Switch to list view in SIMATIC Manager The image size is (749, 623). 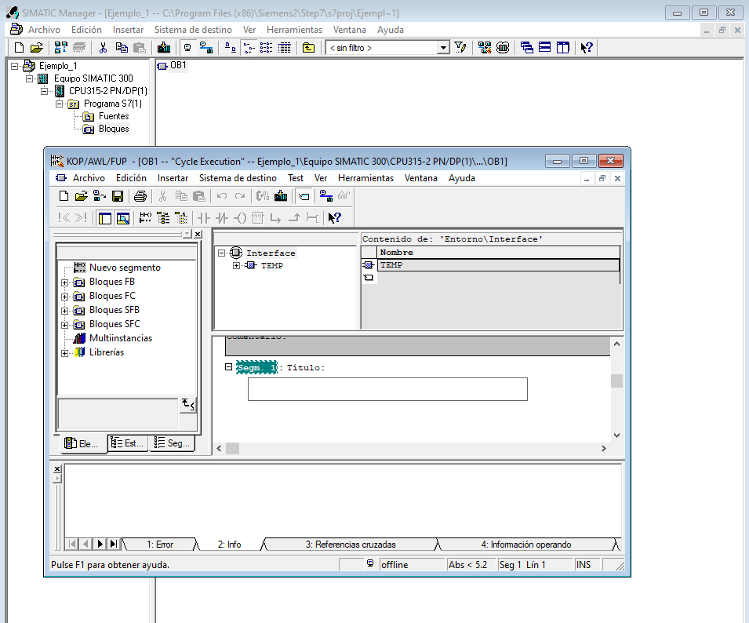click(267, 48)
